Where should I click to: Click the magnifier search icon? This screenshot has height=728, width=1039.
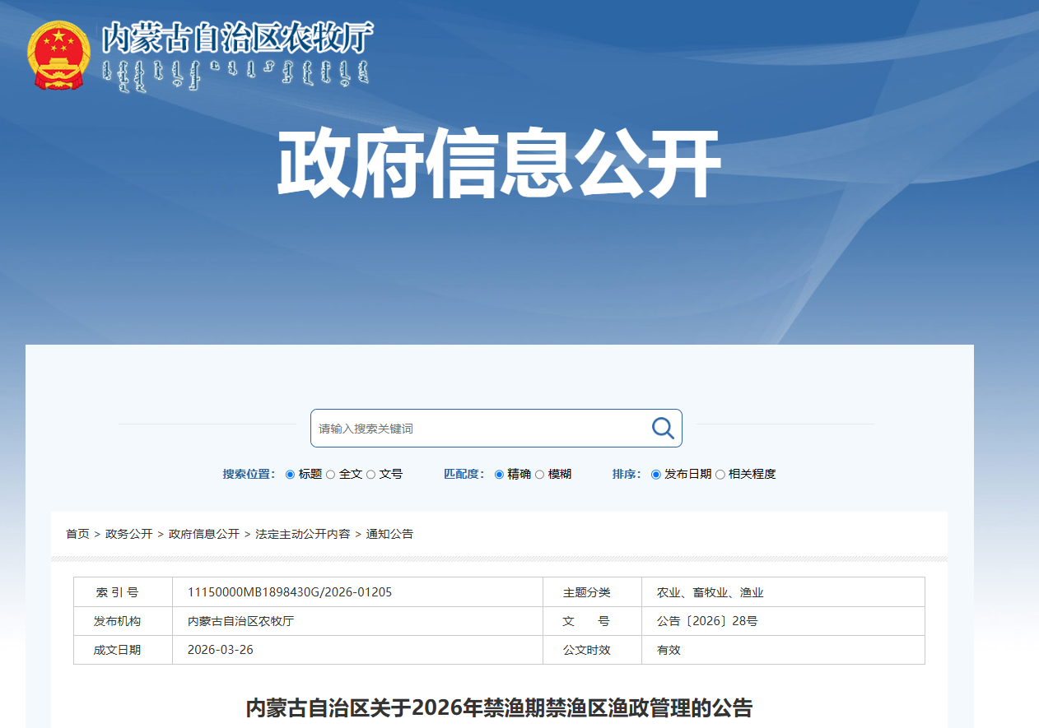point(663,428)
